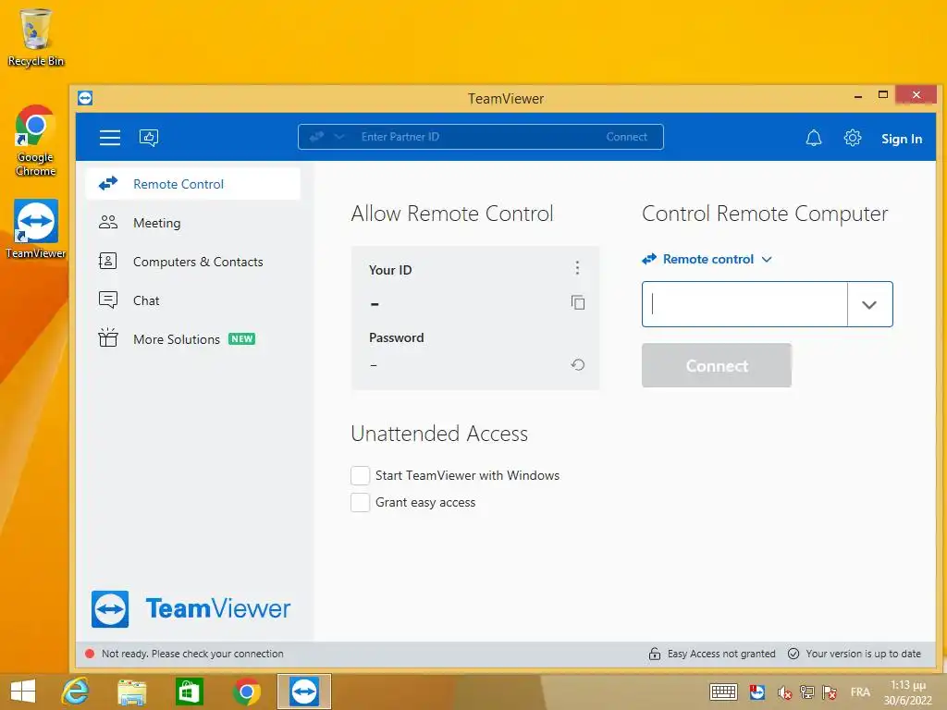Open the notifications bell
947x710 pixels.
[814, 139]
